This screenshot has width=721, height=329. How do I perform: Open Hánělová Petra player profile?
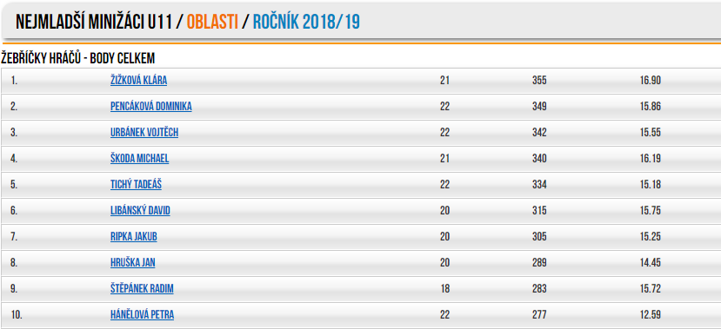click(142, 315)
